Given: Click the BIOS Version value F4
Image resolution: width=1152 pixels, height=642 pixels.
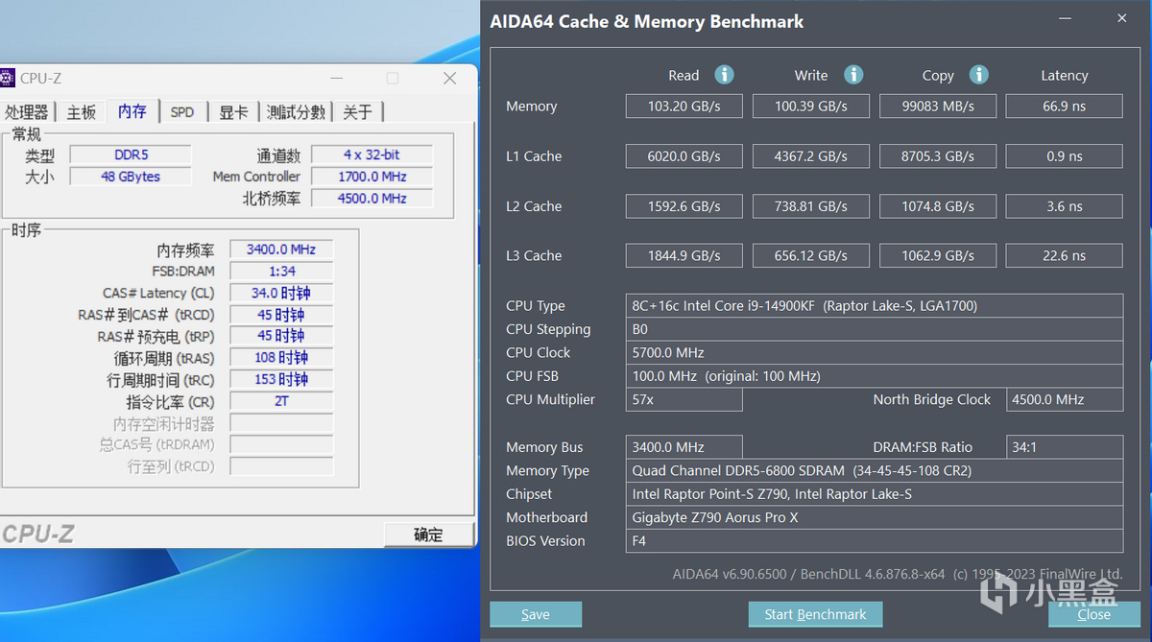Looking at the screenshot, I should click(x=874, y=541).
